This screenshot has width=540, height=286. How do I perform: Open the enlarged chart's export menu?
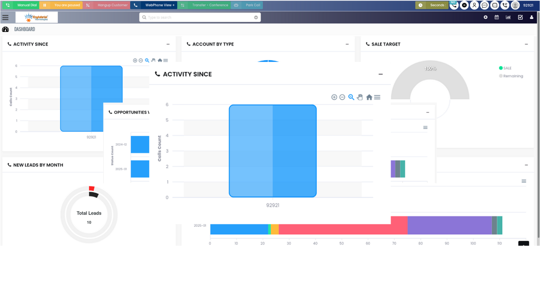pos(377,97)
